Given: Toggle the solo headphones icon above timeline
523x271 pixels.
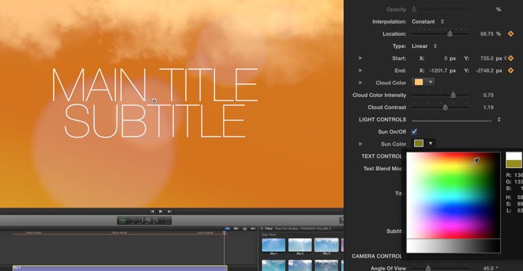Looking at the screenshot, I should click(x=245, y=229).
